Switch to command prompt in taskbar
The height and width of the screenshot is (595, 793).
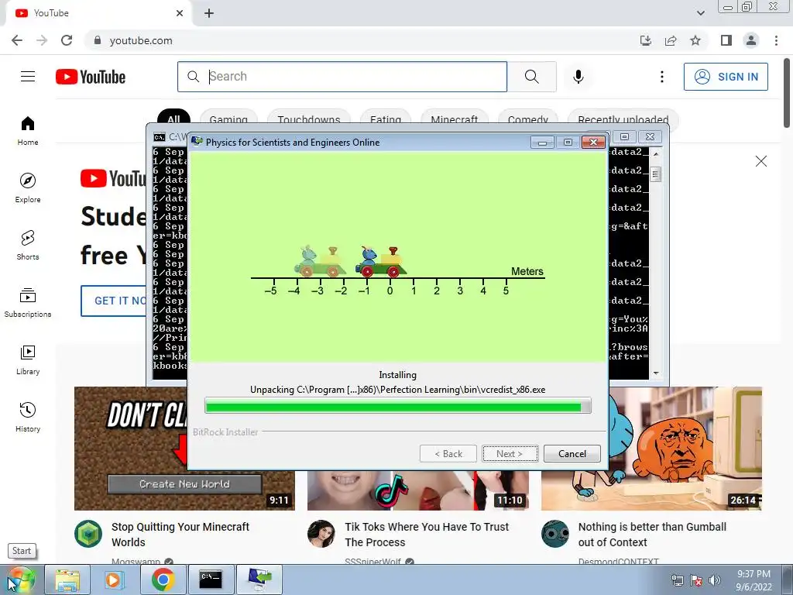[211, 580]
